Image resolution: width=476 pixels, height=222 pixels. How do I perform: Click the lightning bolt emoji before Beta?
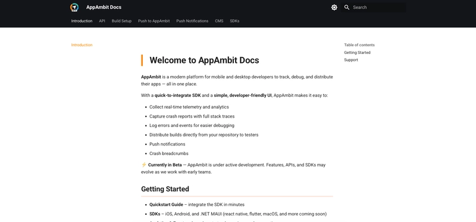click(x=144, y=165)
